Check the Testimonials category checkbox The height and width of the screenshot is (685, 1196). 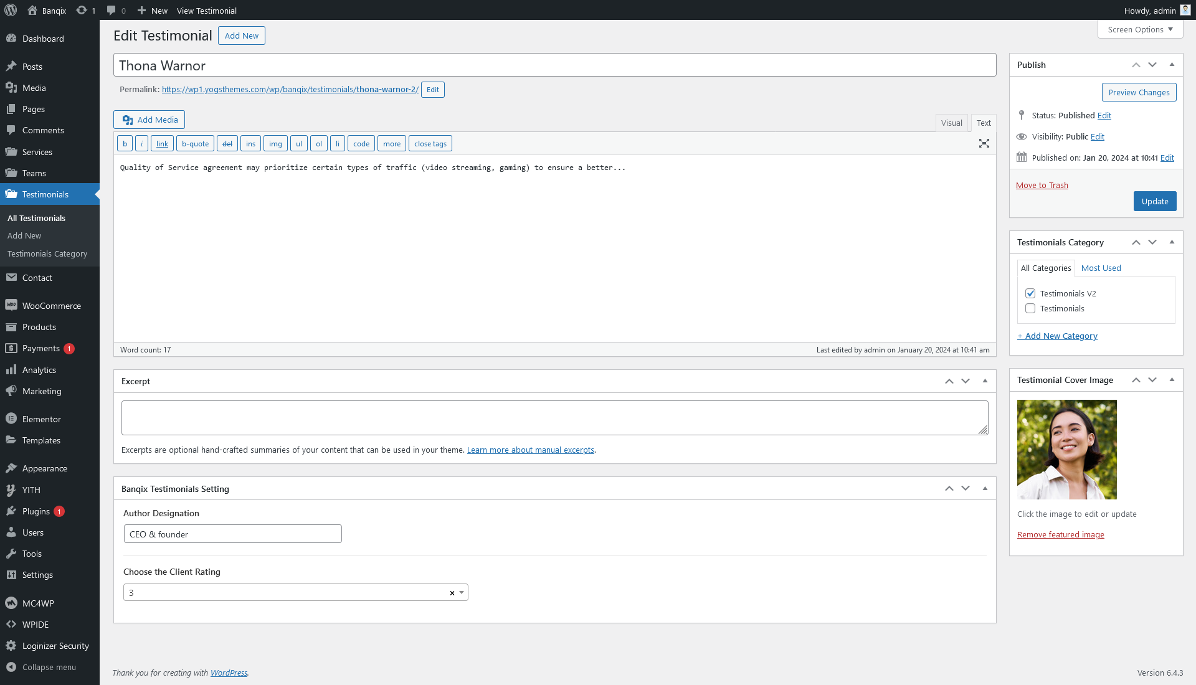[1030, 308]
